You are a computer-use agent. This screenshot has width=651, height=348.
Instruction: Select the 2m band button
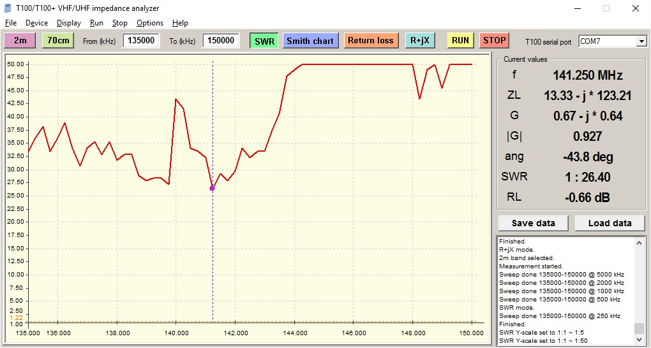click(20, 41)
